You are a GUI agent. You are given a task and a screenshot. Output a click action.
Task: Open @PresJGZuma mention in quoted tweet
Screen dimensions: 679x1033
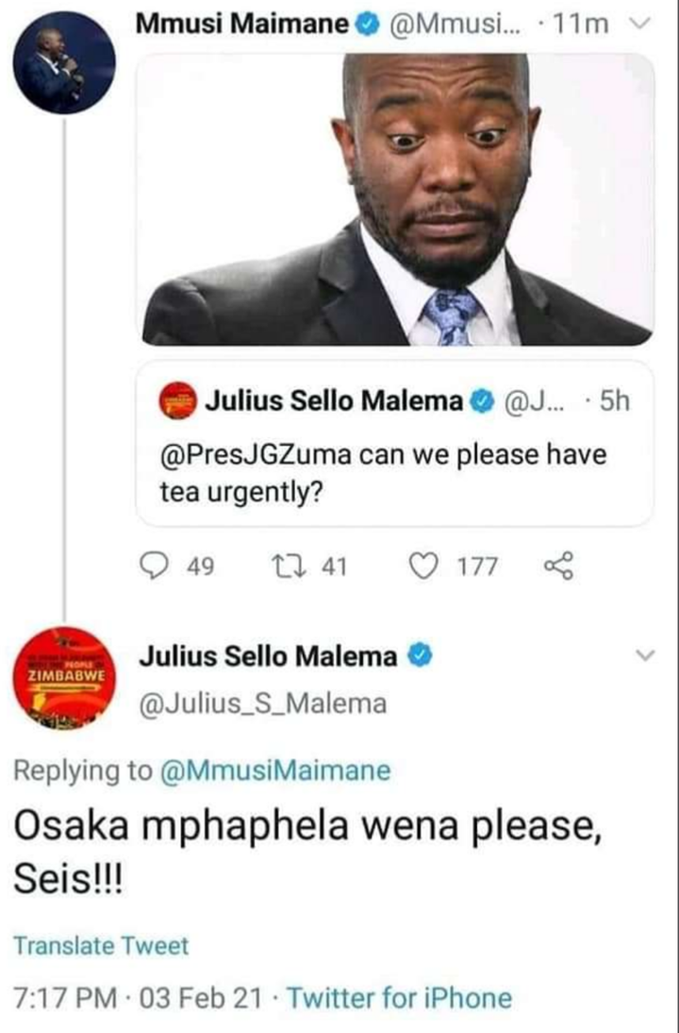[x=256, y=454]
